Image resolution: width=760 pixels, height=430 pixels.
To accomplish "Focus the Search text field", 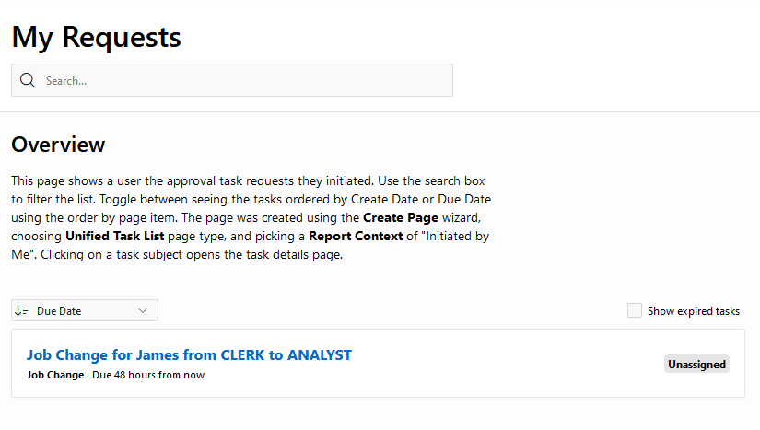I will (232, 80).
